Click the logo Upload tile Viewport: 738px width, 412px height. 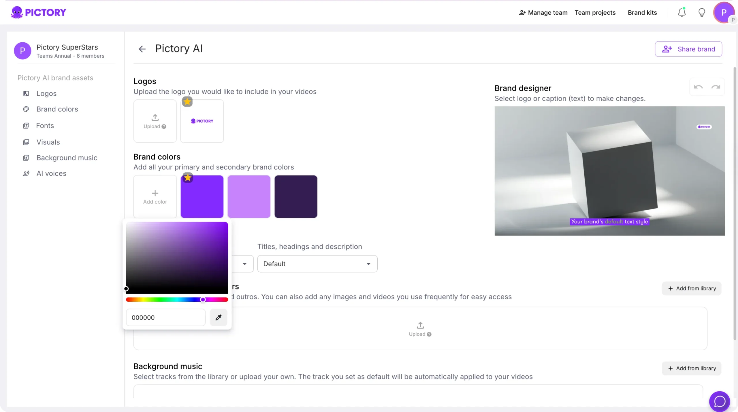pyautogui.click(x=155, y=121)
